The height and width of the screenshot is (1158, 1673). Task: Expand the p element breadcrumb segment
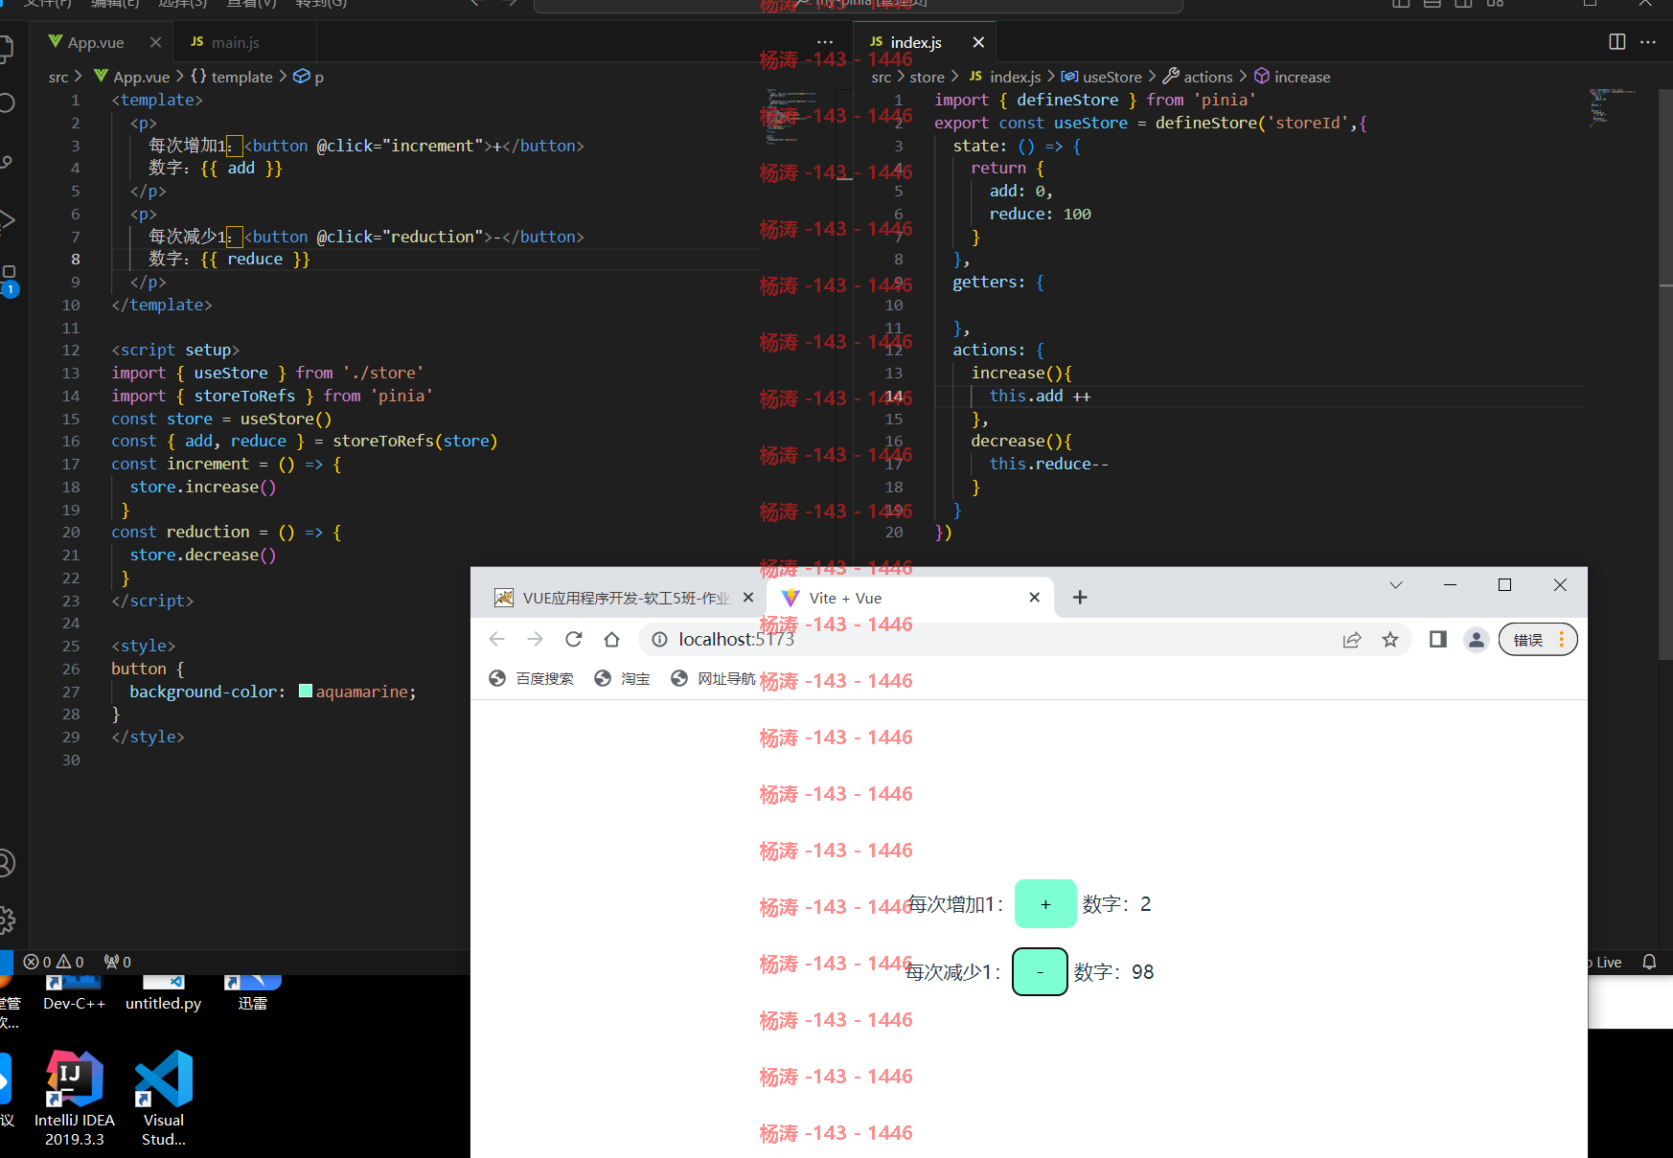309,77
